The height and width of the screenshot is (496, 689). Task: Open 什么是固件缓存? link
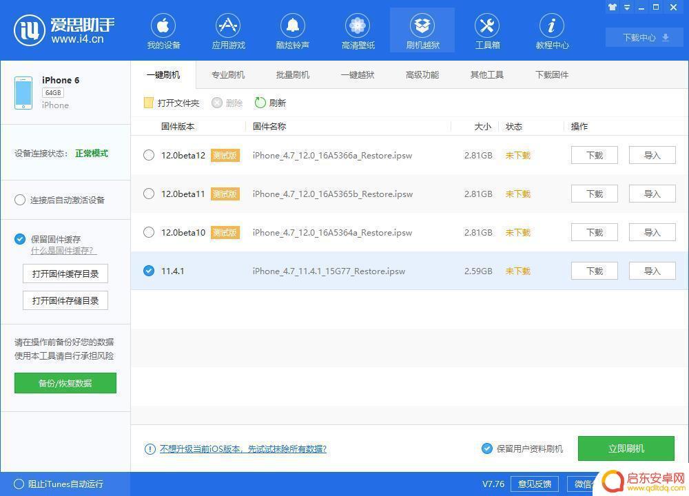pyautogui.click(x=63, y=251)
